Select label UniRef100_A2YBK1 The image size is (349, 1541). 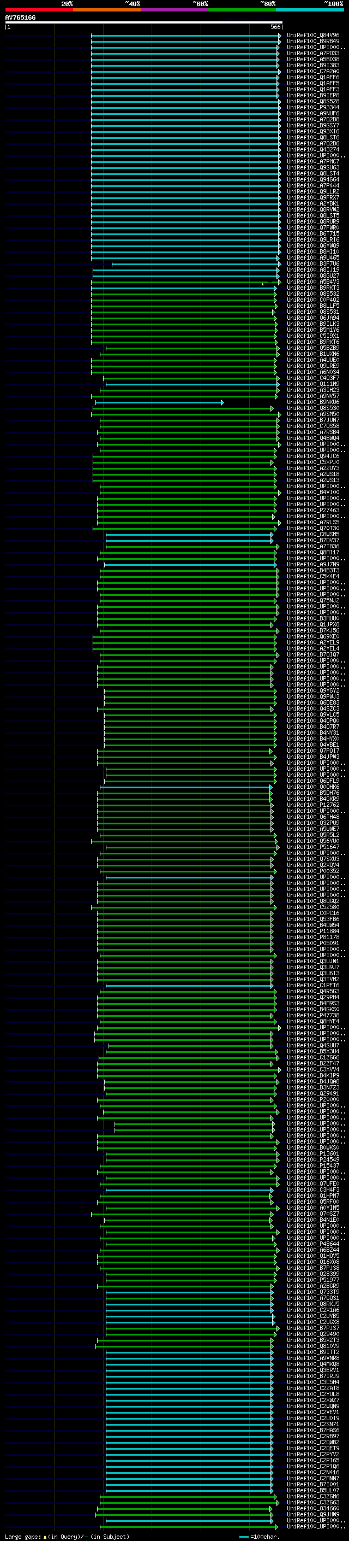pyautogui.click(x=313, y=203)
